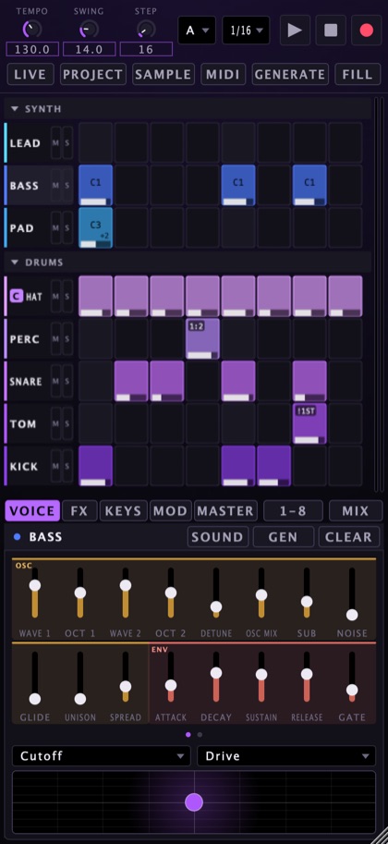Select the PAD step C3 +2
This screenshot has width=388, height=844.
point(96,227)
